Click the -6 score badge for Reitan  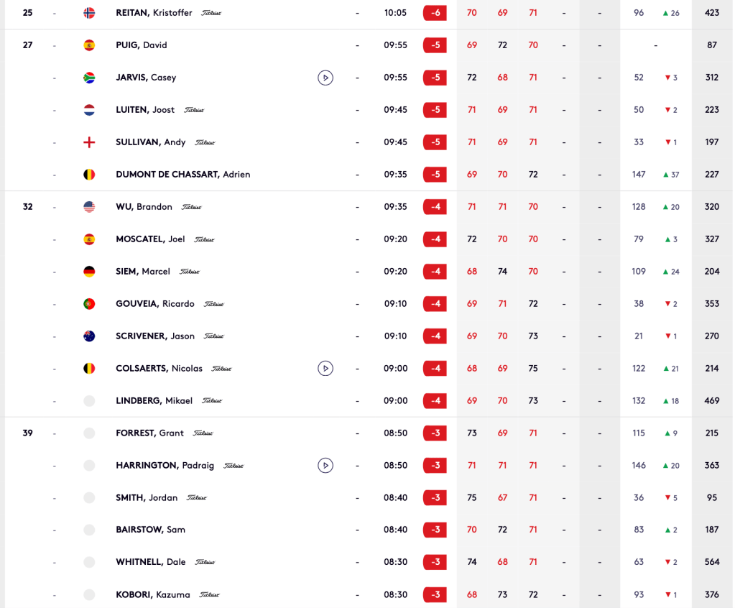(x=435, y=13)
